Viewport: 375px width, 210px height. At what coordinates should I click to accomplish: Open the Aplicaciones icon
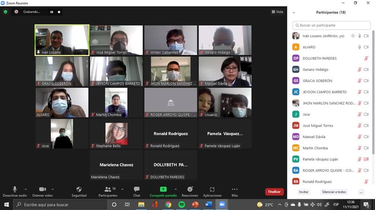coord(212,189)
